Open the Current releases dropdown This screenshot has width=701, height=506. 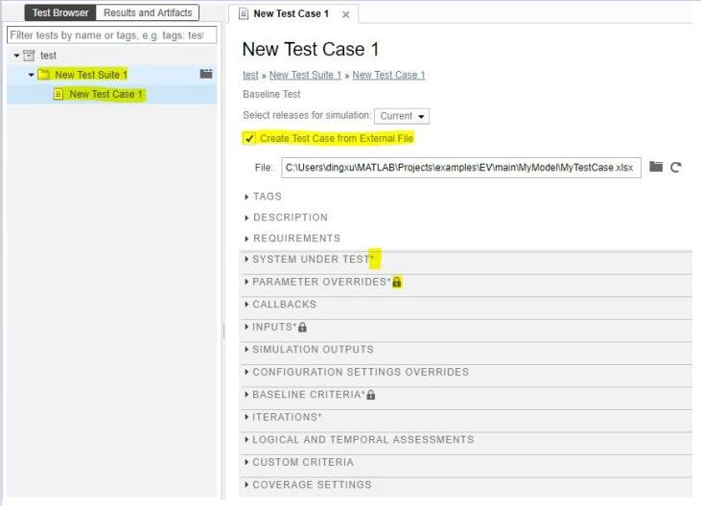click(402, 116)
